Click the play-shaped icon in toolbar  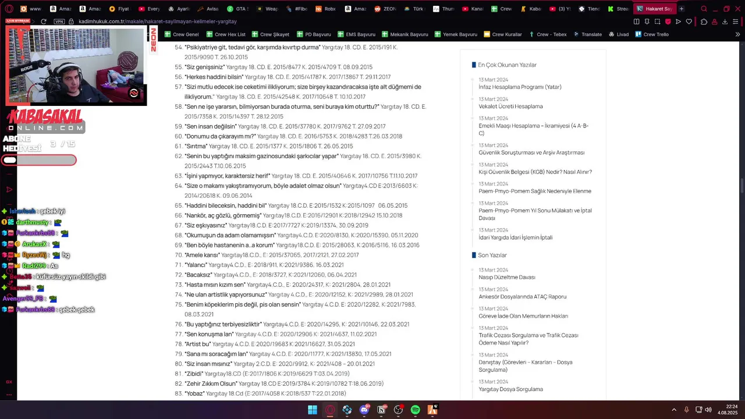click(x=678, y=22)
